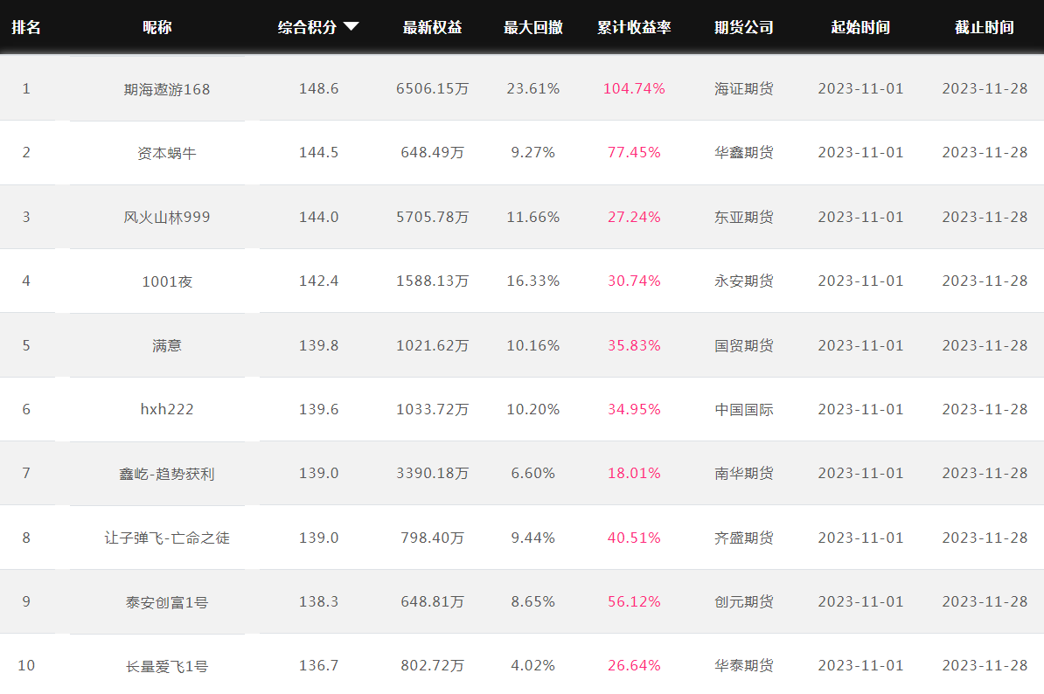Open trader 长星爱飞1号

167,666
